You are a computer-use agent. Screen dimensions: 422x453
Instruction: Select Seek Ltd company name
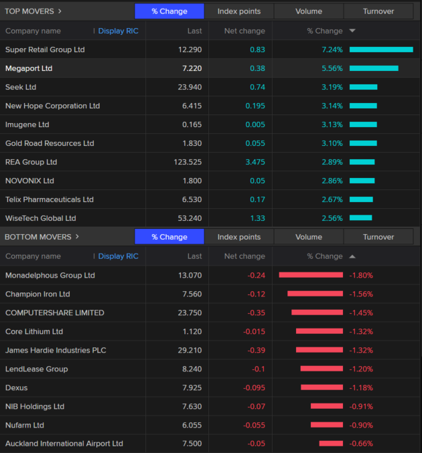coord(21,87)
